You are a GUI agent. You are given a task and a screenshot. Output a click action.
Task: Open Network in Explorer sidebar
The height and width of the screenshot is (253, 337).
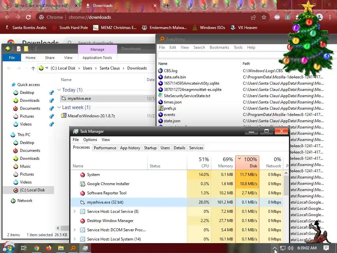click(x=25, y=201)
